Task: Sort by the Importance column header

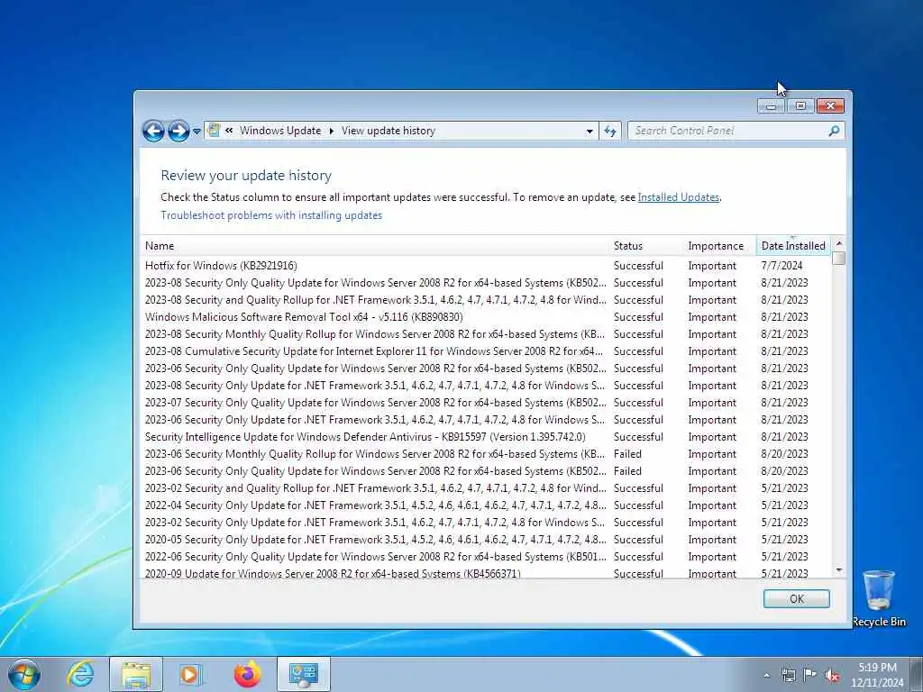Action: pos(719,246)
